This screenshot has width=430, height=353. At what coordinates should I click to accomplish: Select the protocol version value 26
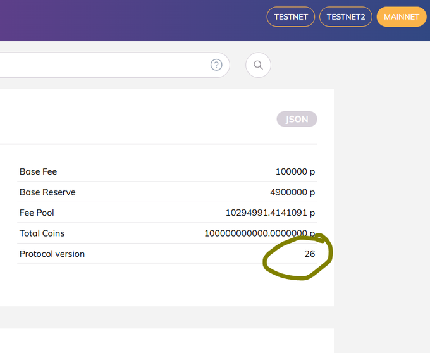(x=310, y=254)
